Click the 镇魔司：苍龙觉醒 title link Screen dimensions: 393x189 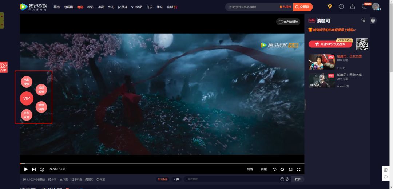(x=349, y=56)
